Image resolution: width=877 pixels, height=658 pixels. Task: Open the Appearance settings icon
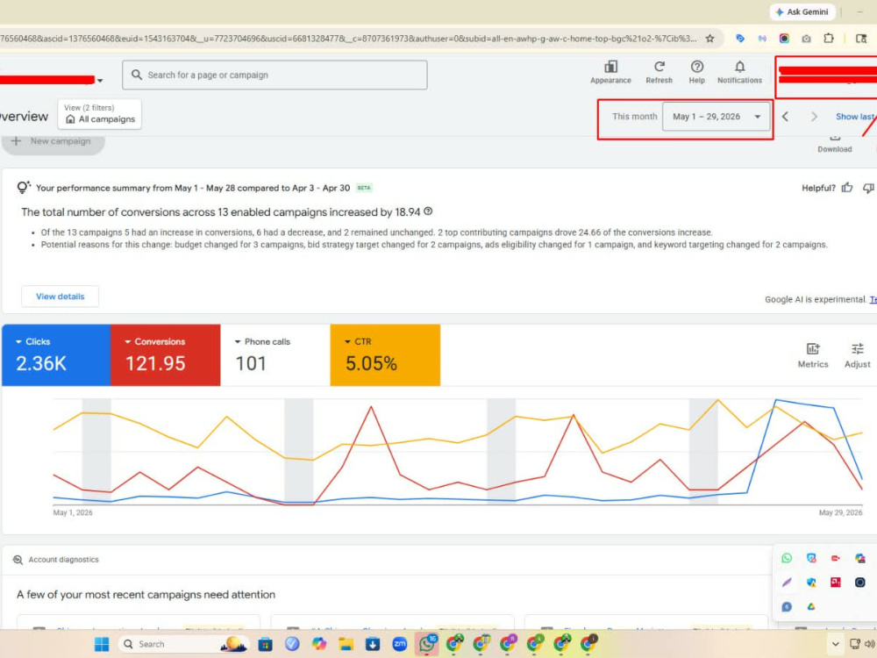click(x=610, y=72)
